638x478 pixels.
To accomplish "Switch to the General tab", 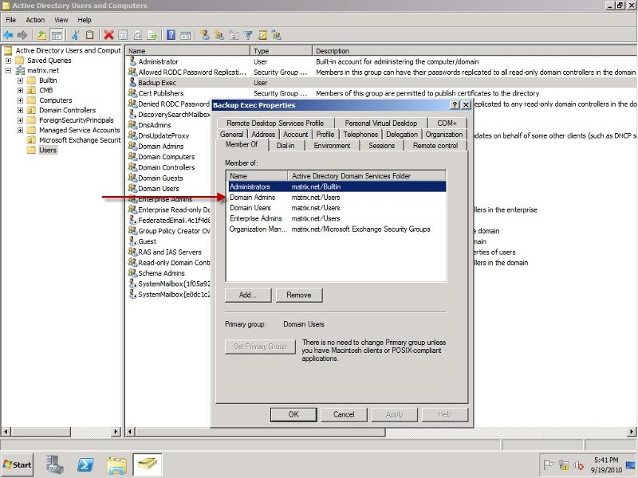I will [x=231, y=134].
